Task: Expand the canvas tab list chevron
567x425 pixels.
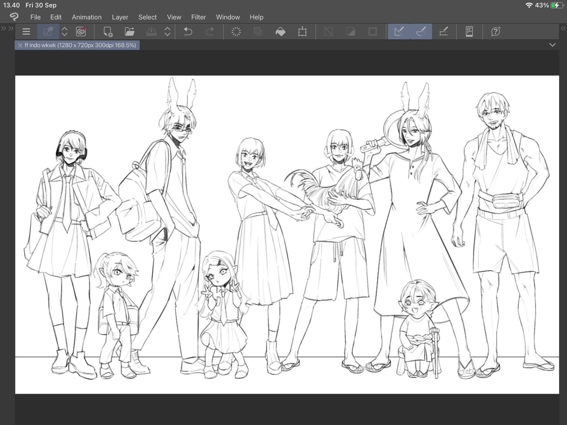Action: (553, 45)
